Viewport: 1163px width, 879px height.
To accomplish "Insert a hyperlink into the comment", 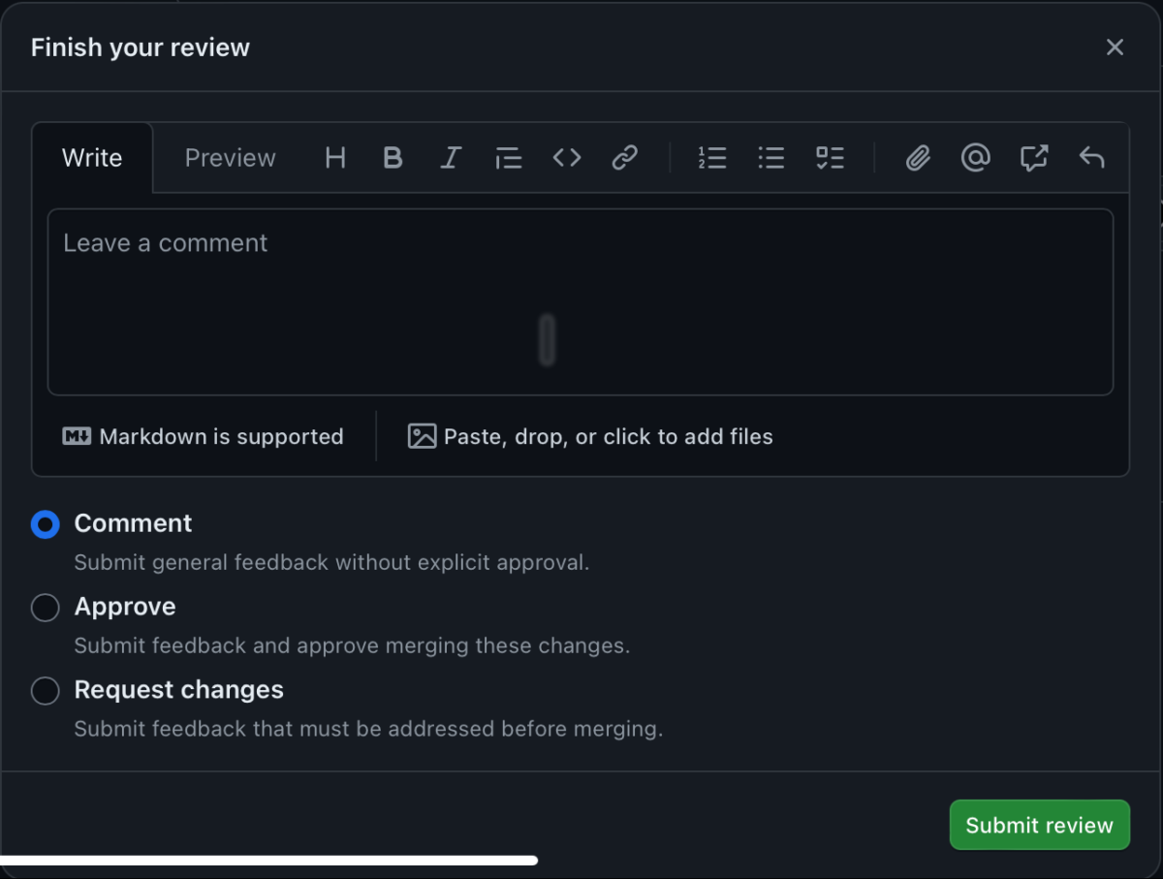I will pyautogui.click(x=624, y=158).
